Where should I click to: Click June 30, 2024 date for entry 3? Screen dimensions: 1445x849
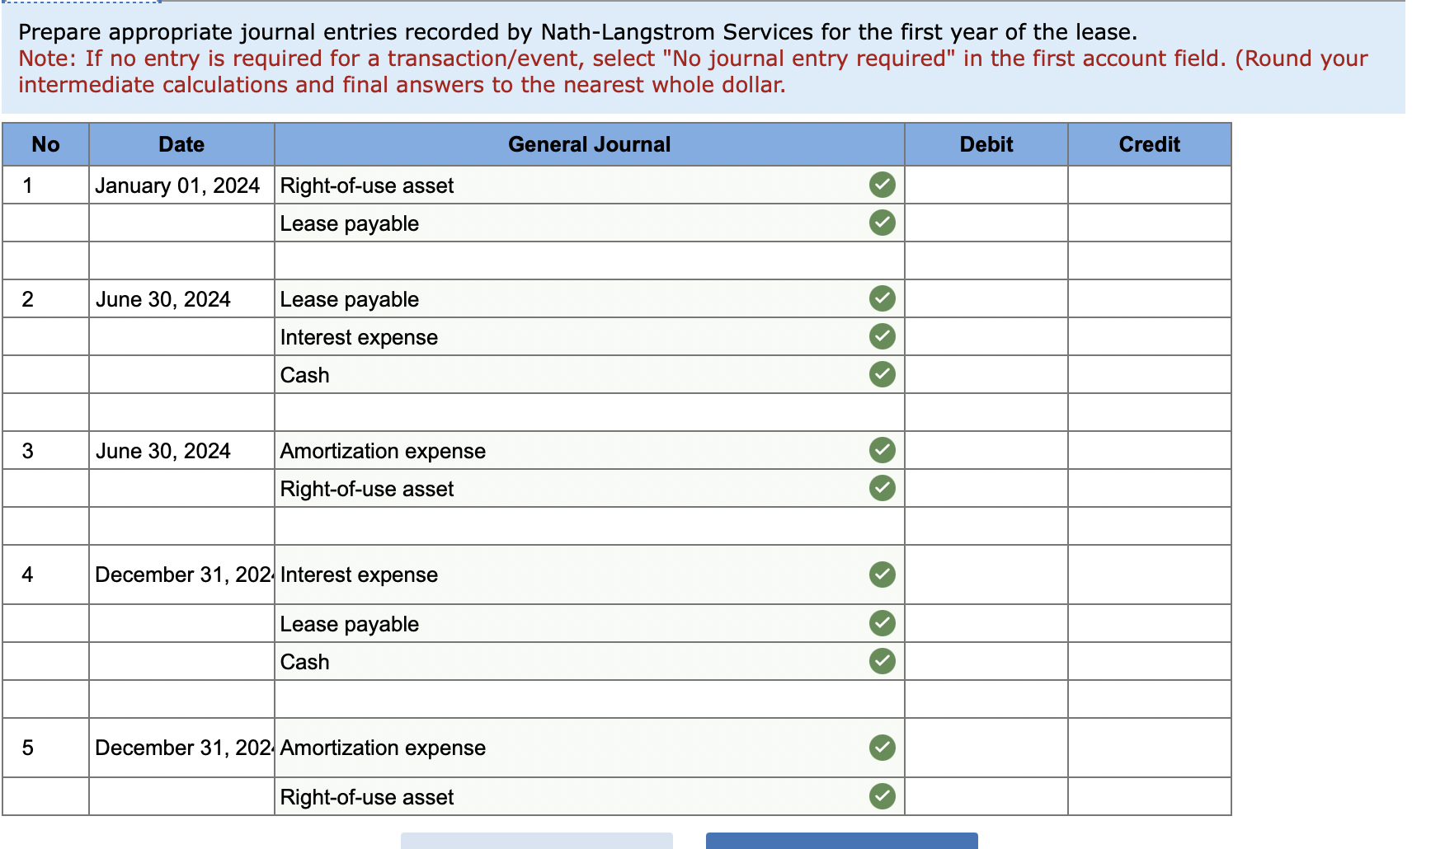coord(181,450)
